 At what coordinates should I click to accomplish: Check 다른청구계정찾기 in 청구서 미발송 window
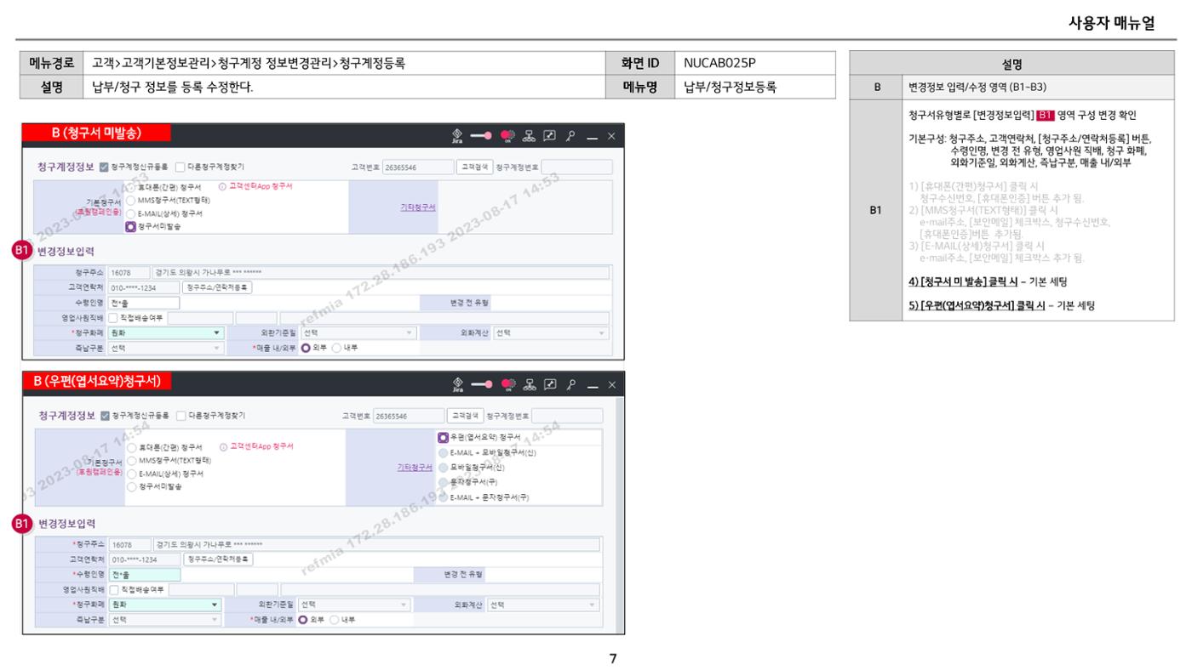click(x=181, y=167)
